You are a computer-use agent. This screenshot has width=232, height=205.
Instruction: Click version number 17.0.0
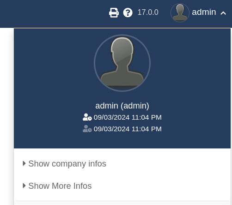(x=148, y=13)
